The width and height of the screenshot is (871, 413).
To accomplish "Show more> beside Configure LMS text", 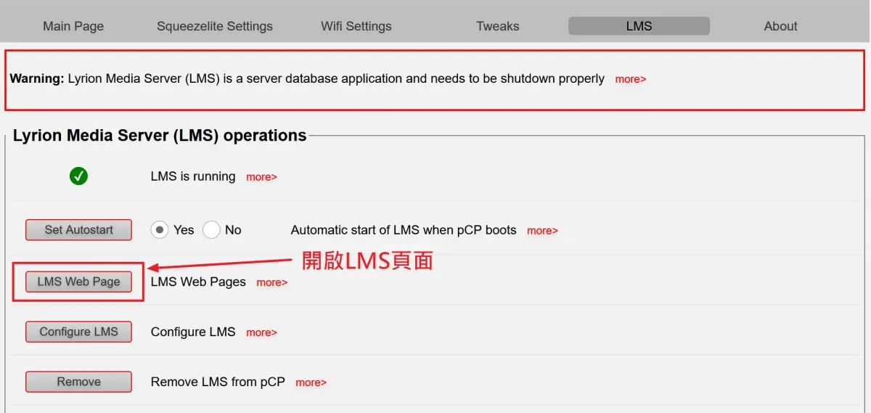I will 261,332.
